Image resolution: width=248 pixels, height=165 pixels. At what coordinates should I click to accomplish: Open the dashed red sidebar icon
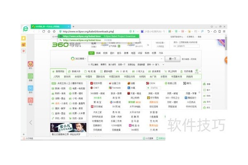point(24,51)
